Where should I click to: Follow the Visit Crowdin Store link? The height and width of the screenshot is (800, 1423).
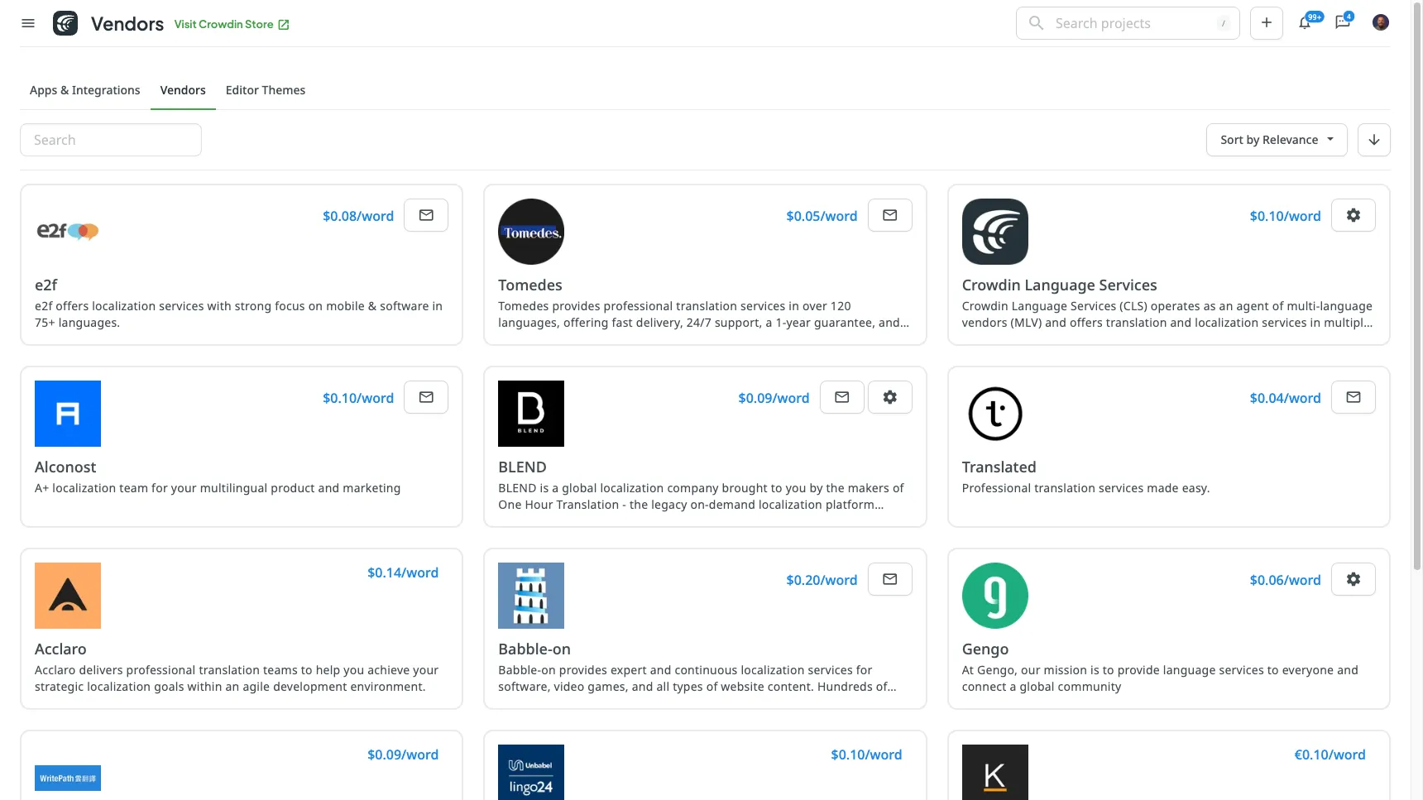click(x=231, y=25)
